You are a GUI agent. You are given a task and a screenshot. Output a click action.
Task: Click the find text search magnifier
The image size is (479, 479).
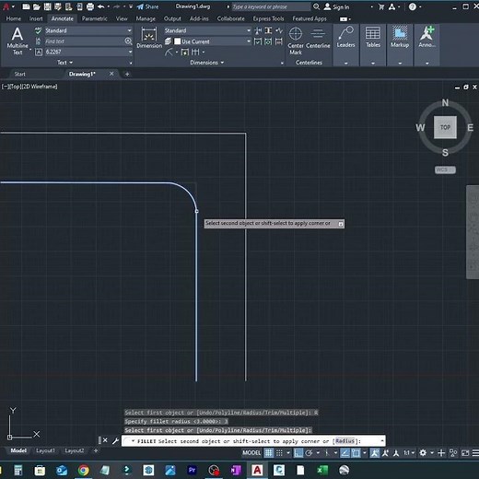click(128, 41)
